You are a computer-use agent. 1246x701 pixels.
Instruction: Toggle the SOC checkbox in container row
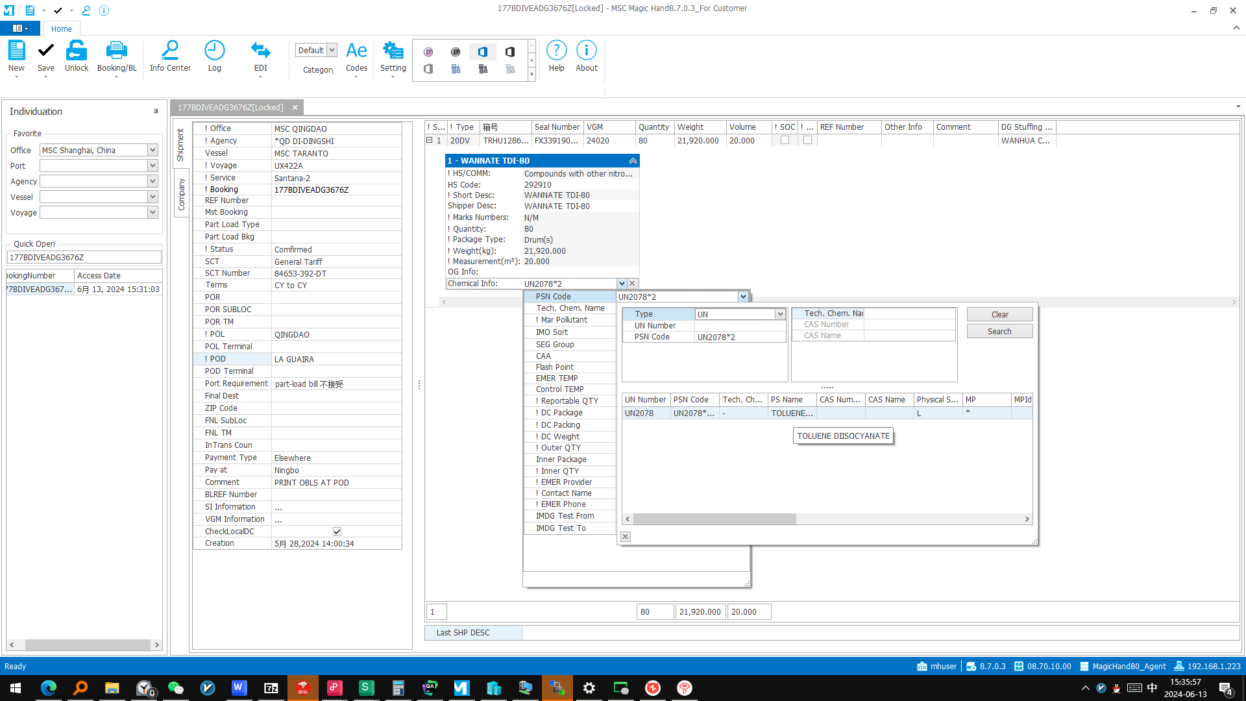coord(785,140)
